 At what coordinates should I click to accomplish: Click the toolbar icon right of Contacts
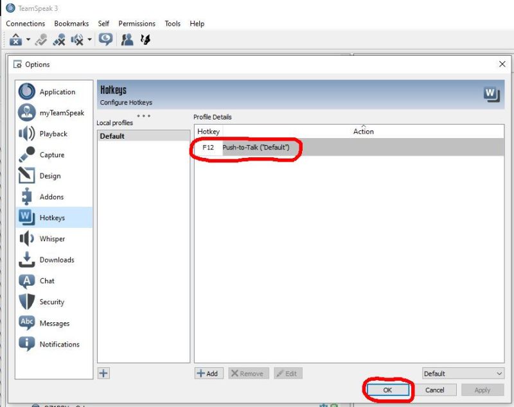pyautogui.click(x=145, y=40)
